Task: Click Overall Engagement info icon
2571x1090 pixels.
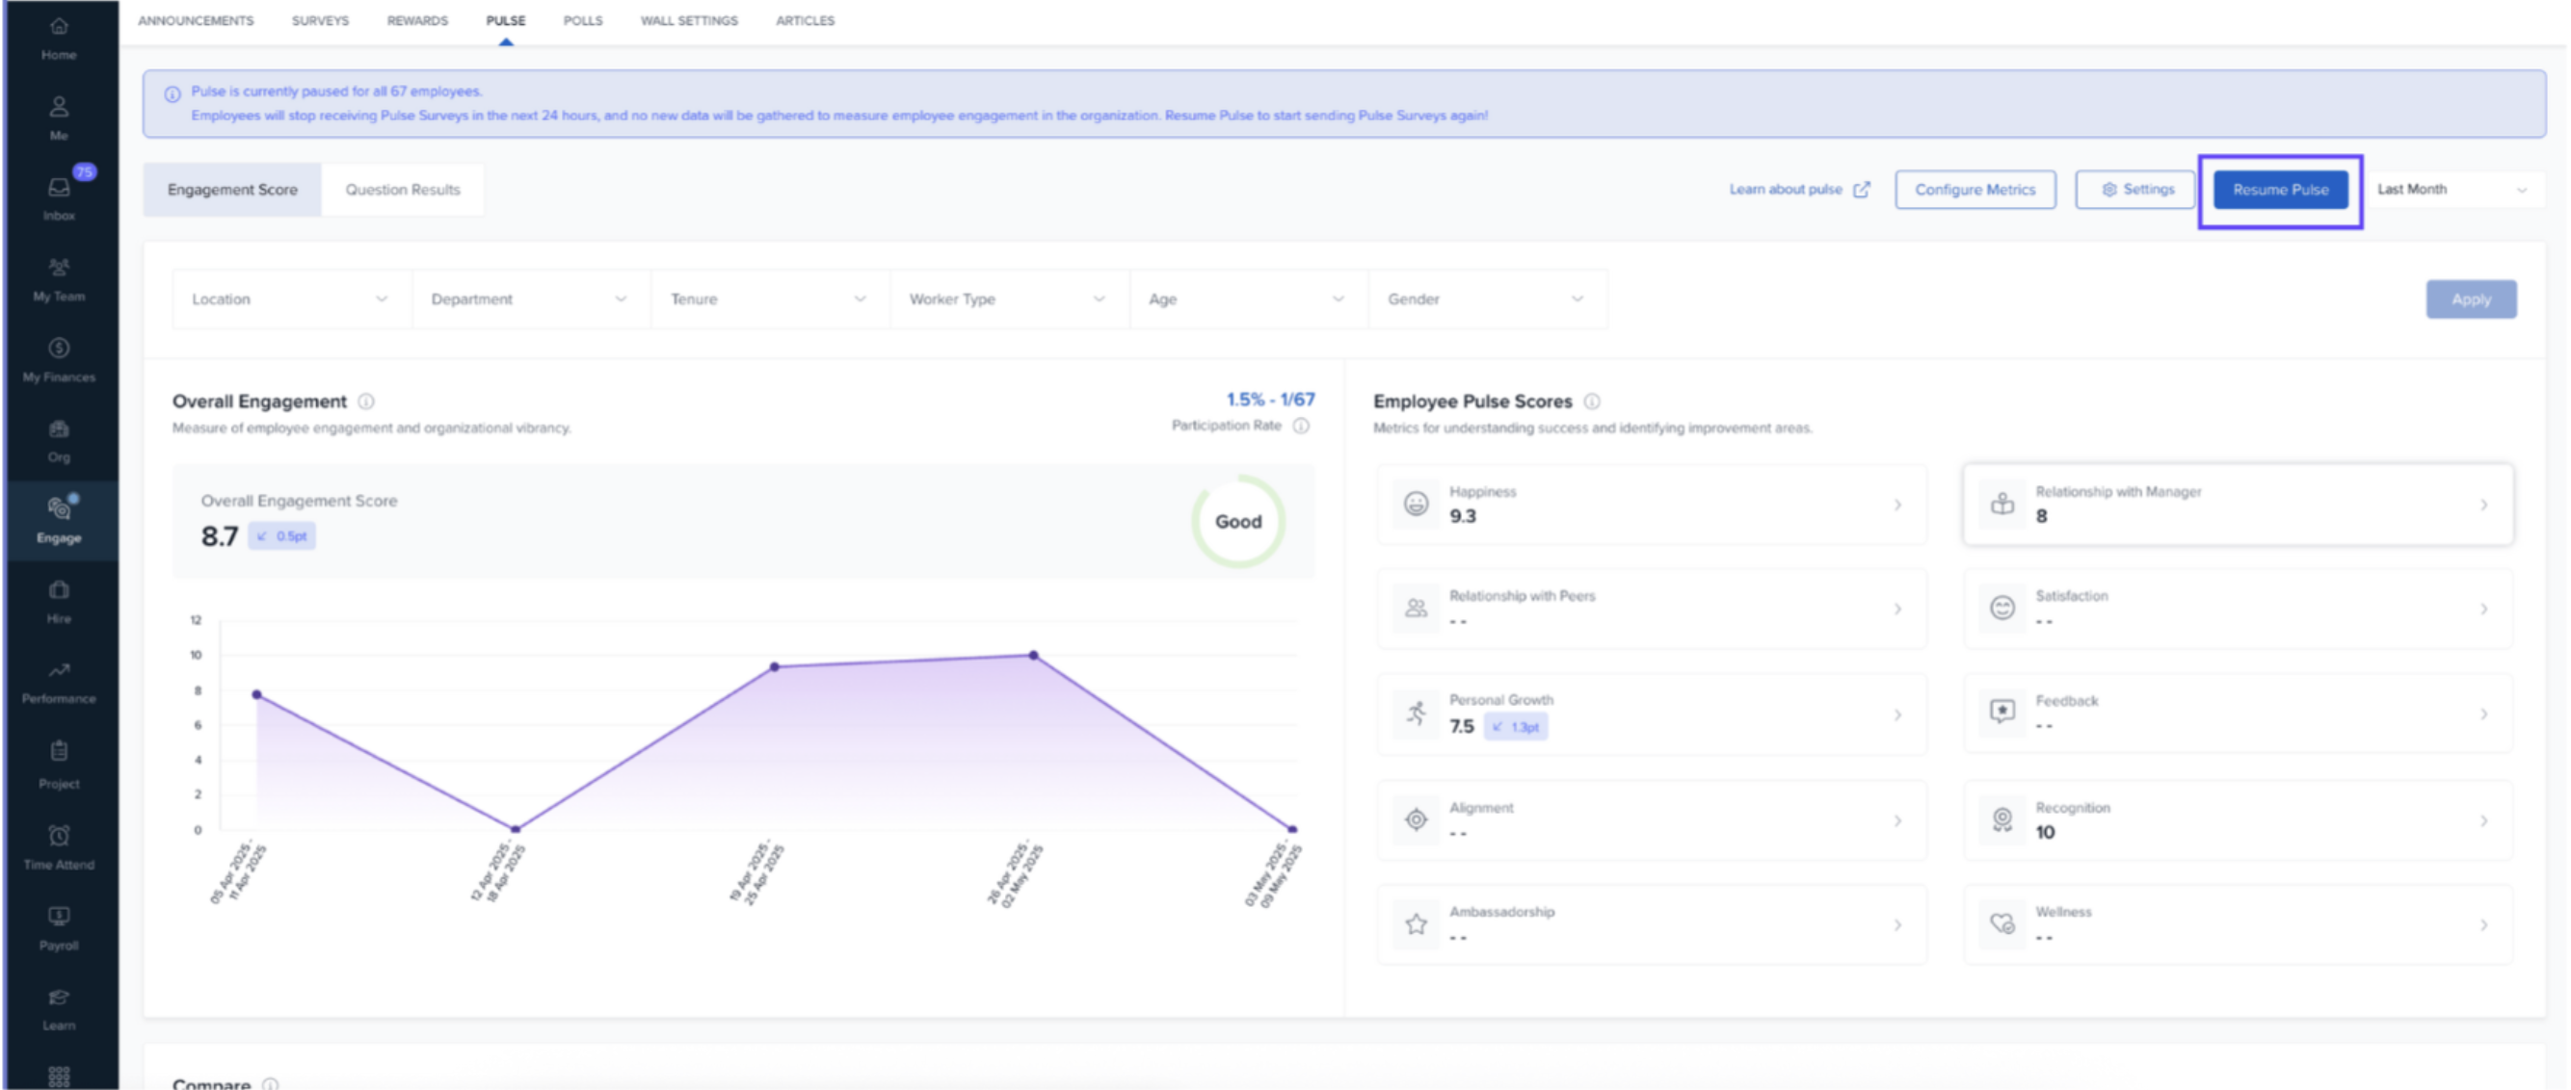Action: 366,402
